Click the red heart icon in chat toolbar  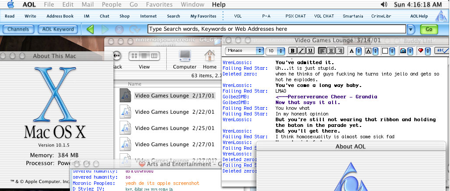point(421,50)
